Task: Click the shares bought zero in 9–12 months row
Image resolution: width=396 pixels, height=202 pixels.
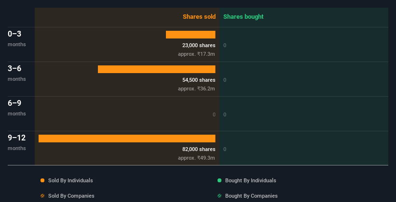Action: [x=225, y=150]
